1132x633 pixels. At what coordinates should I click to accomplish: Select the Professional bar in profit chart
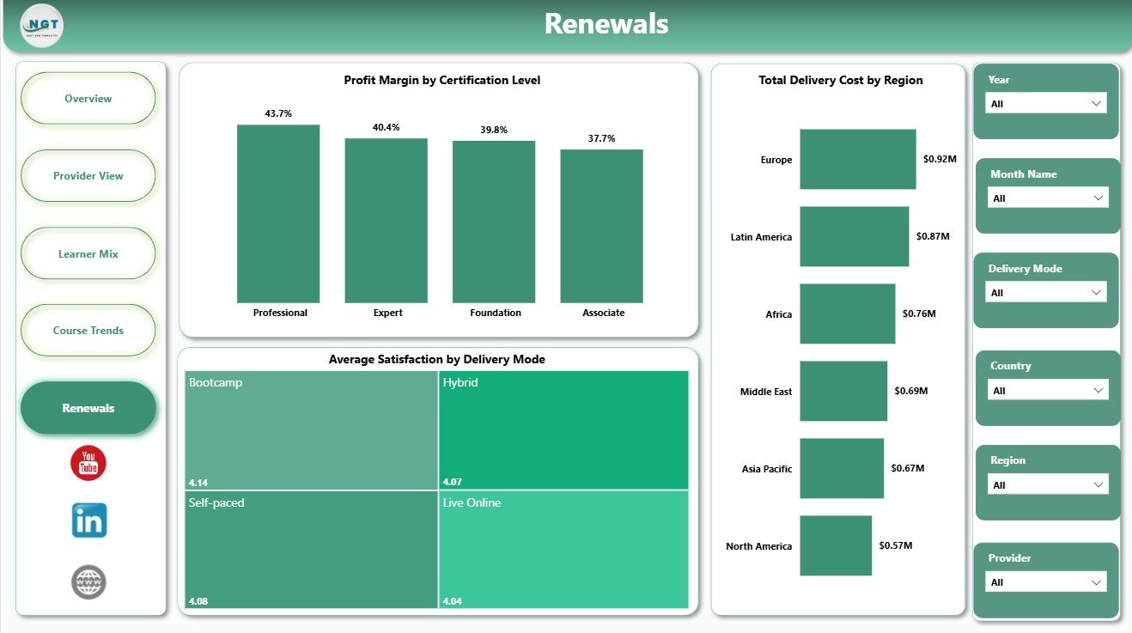click(278, 214)
